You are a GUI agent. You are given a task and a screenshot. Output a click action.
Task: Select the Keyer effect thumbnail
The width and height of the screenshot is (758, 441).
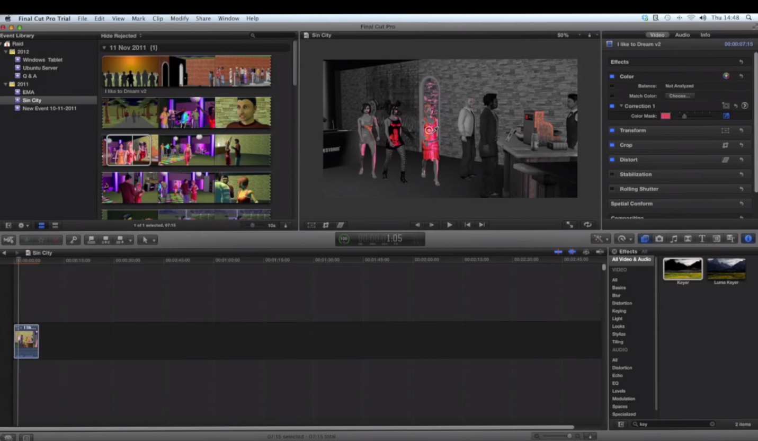point(682,268)
